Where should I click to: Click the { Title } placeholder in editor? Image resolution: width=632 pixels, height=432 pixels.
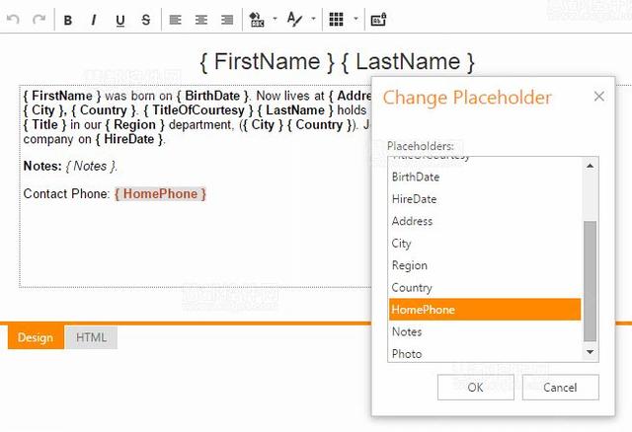[44, 125]
